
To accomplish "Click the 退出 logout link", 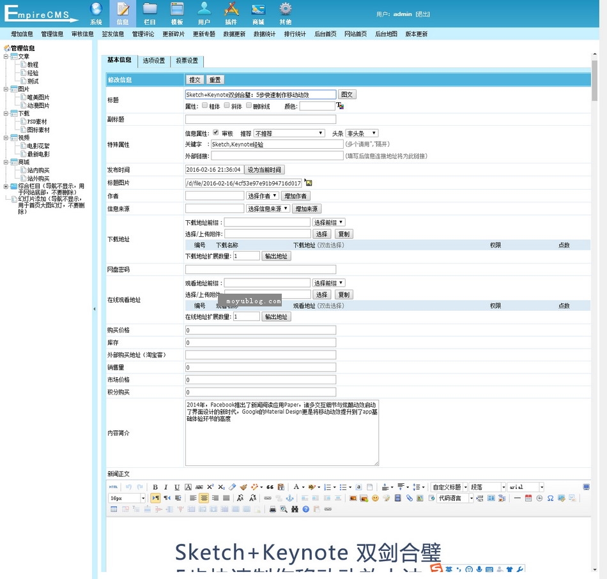I will pyautogui.click(x=422, y=14).
